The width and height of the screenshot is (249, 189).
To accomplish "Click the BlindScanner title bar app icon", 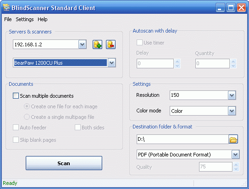I will 6,7.
